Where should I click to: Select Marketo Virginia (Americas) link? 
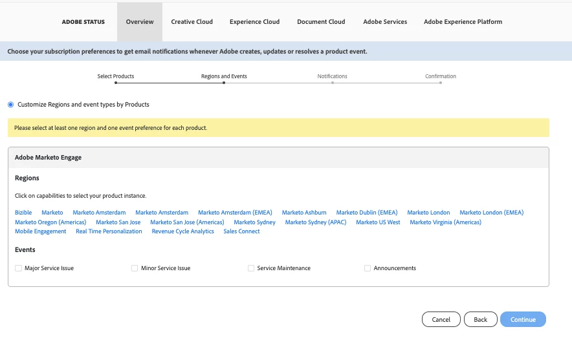[445, 222]
